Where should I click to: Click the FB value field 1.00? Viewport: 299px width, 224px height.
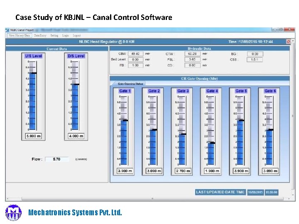tap(135, 66)
